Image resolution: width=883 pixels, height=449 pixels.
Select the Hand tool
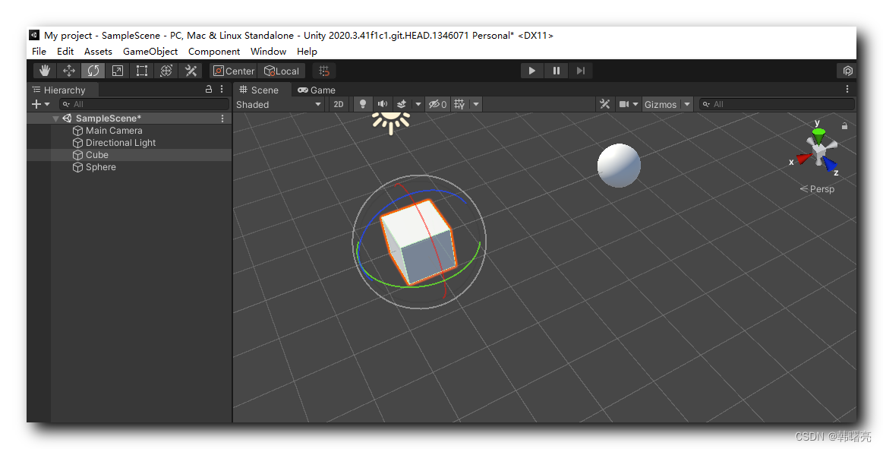pyautogui.click(x=45, y=71)
